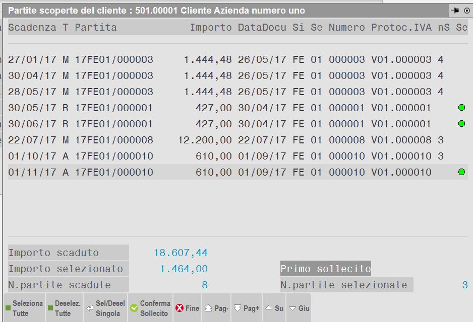This screenshot has height=322, width=473.
Task: Click the pin icon in the title bar
Action: [455, 11]
